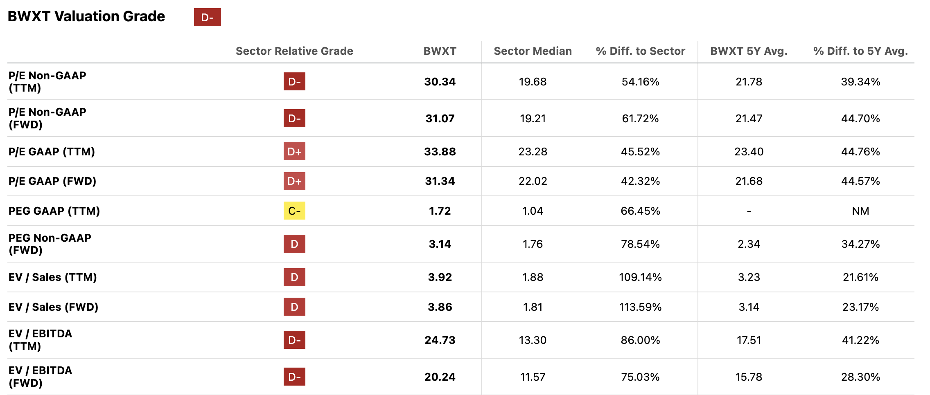930x395 pixels.
Task: Click the D- badge for EV / EBITDA (TTM)
Action: coord(294,340)
